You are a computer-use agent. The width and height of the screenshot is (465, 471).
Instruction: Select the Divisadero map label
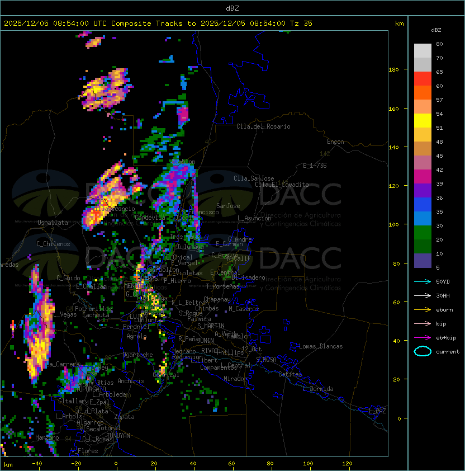248,277
